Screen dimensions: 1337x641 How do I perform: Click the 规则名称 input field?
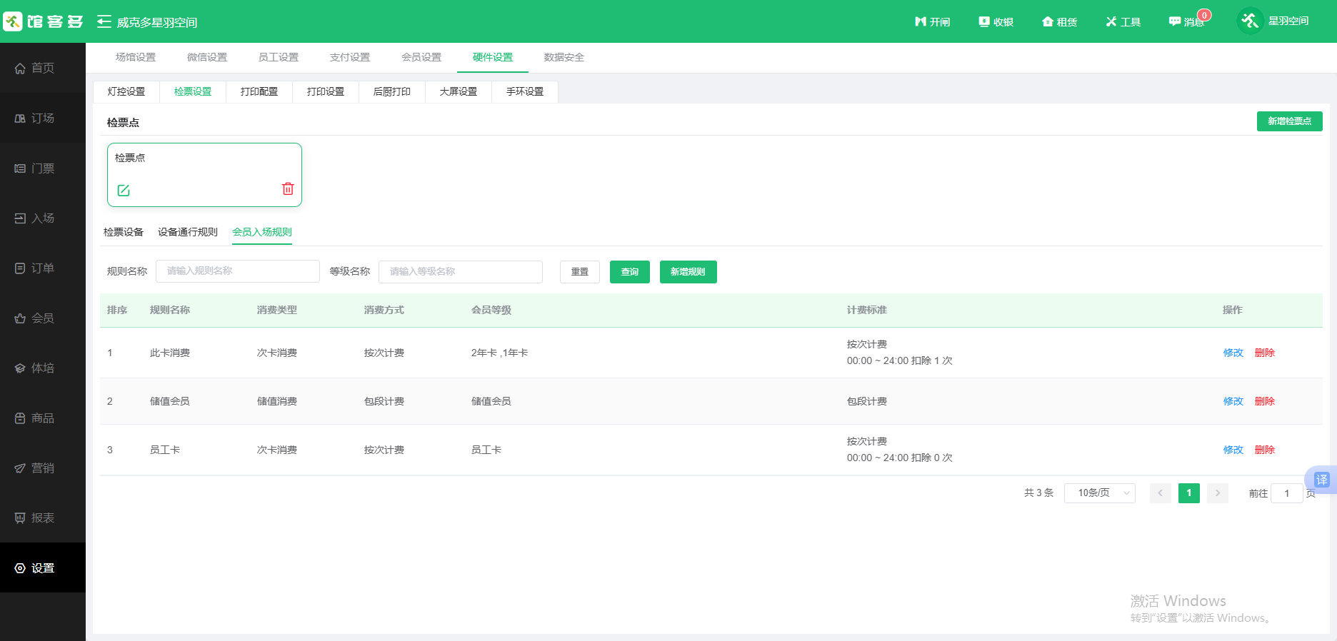click(237, 271)
